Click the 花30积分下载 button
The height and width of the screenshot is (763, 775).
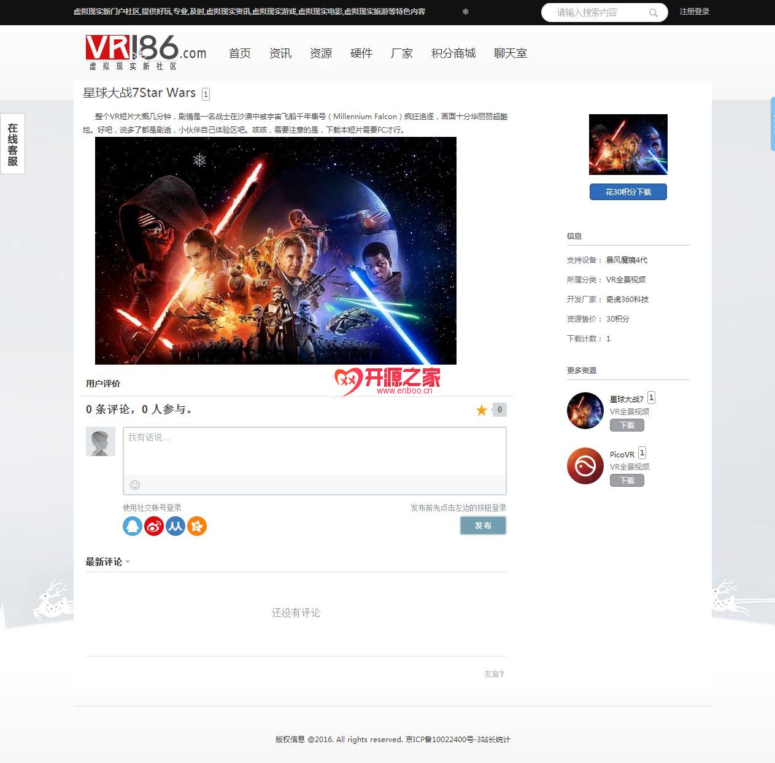click(628, 192)
